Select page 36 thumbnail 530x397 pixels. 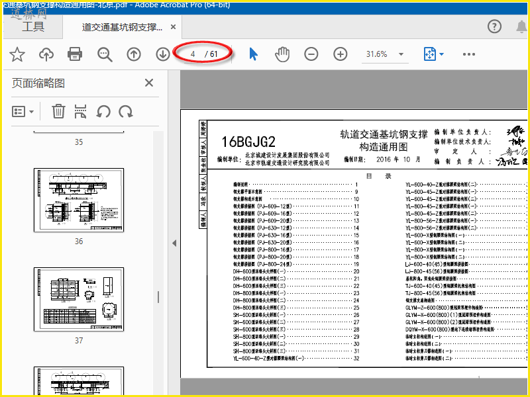(x=79, y=200)
